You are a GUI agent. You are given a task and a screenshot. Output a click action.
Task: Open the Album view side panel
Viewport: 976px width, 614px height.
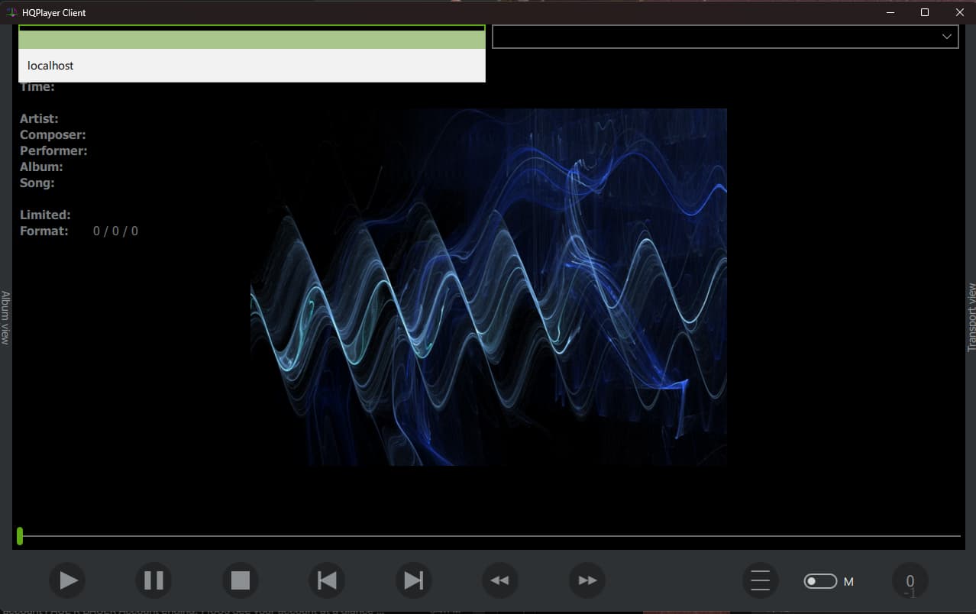pos(5,317)
